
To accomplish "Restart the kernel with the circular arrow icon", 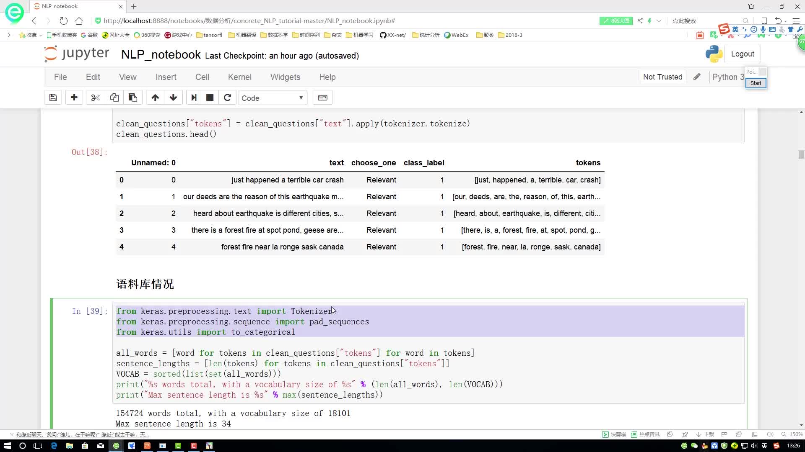I will coord(227,98).
